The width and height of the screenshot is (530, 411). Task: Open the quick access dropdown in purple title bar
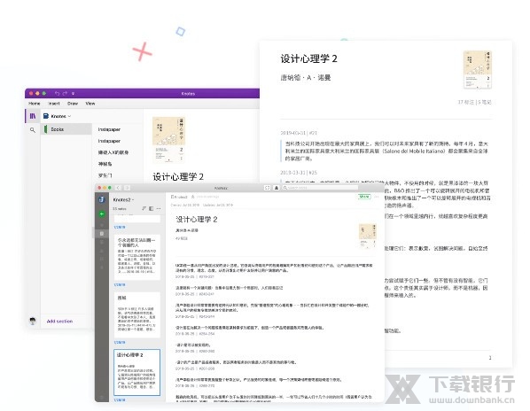73,94
